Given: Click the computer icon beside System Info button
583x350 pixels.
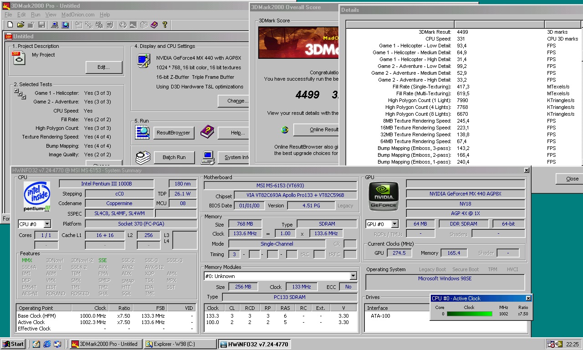Looking at the screenshot, I should coord(208,157).
